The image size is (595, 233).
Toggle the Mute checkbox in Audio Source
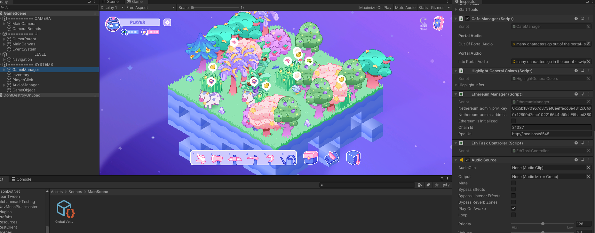pyautogui.click(x=513, y=183)
